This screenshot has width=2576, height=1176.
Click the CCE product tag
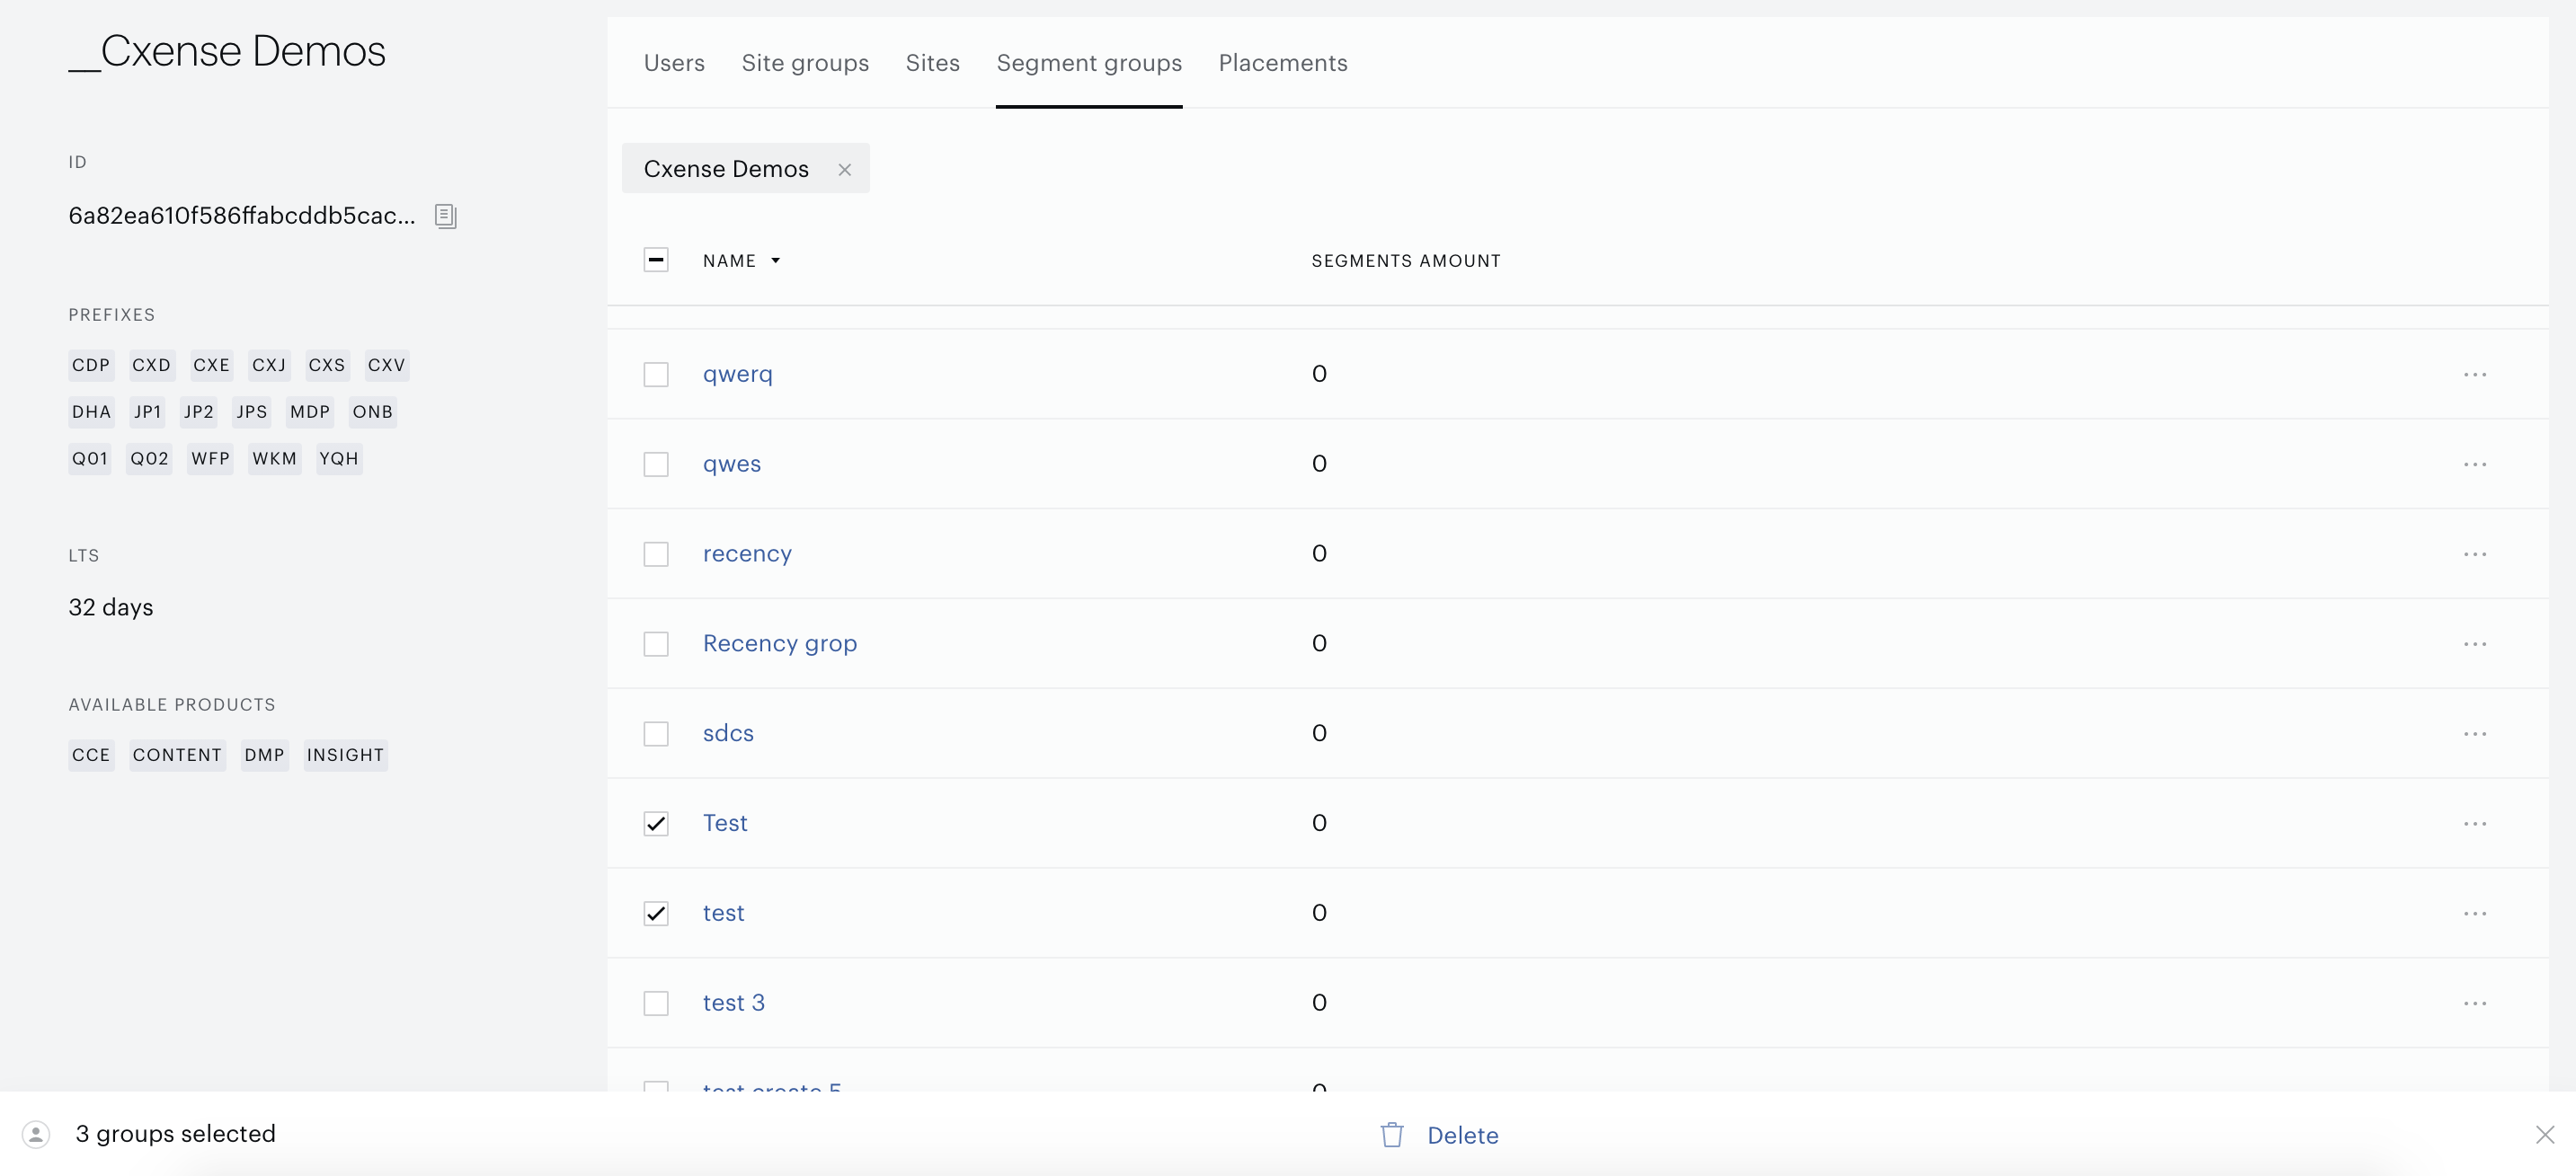[91, 756]
